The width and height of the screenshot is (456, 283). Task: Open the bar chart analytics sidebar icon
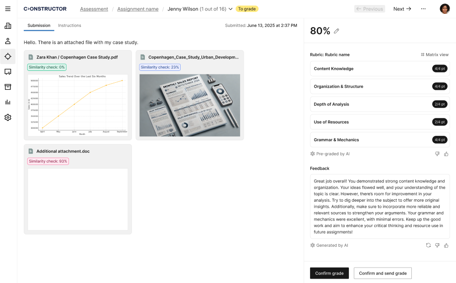7,102
